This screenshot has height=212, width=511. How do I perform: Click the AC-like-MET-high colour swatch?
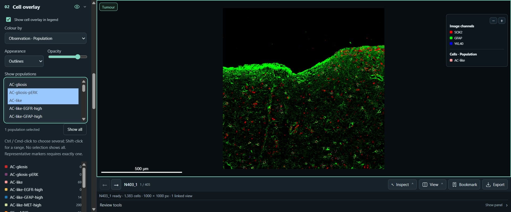[x=6, y=205]
